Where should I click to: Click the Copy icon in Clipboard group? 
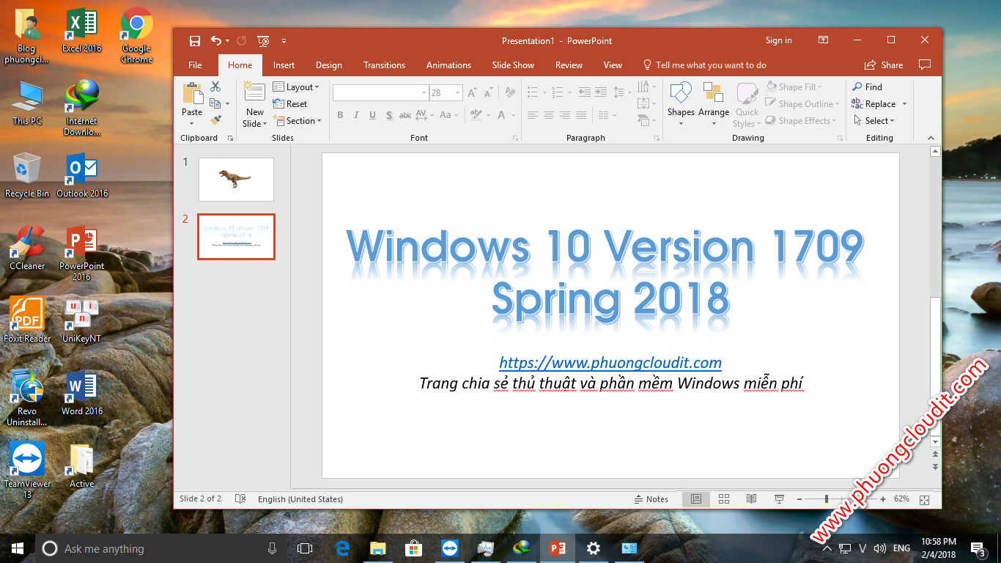click(x=215, y=103)
